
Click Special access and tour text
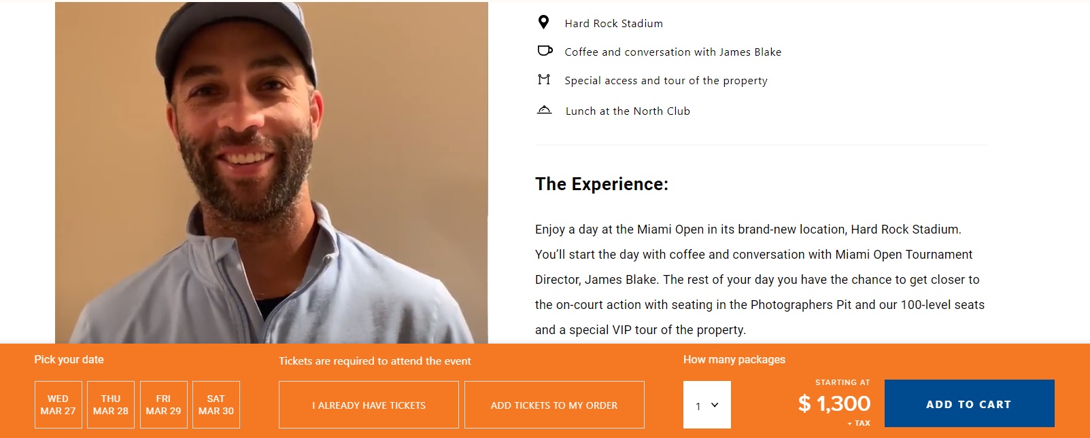pyautogui.click(x=666, y=80)
